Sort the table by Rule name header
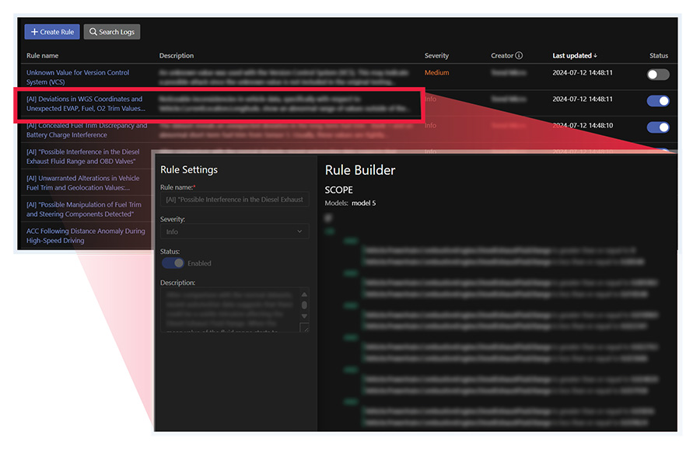The image size is (700, 449). tap(41, 55)
